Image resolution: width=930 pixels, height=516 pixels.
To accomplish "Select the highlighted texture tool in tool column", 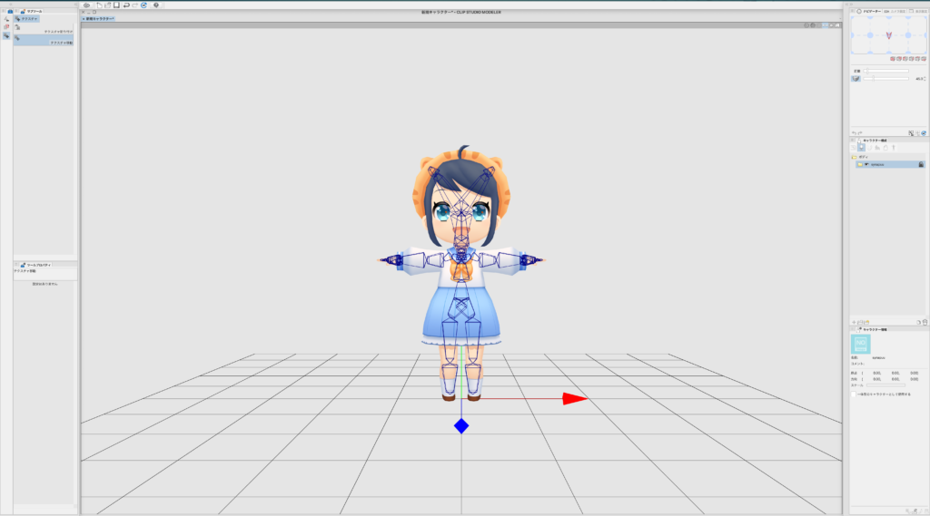I will (x=6, y=35).
